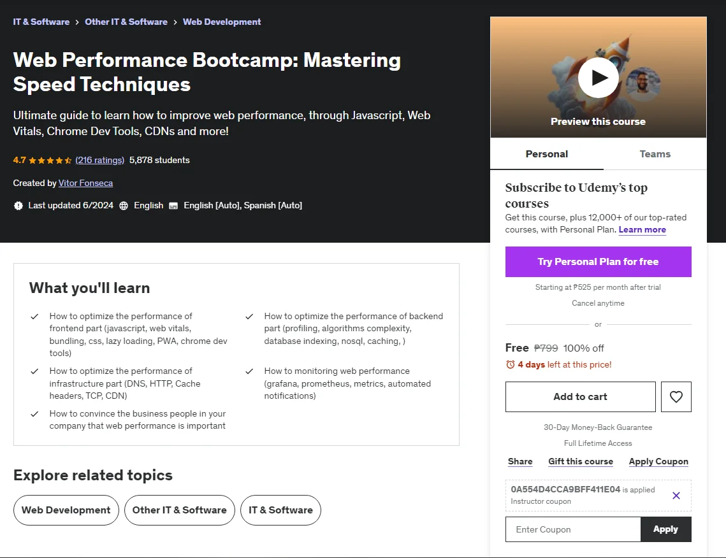Open the 216 ratings link
Image resolution: width=726 pixels, height=558 pixels.
(99, 160)
